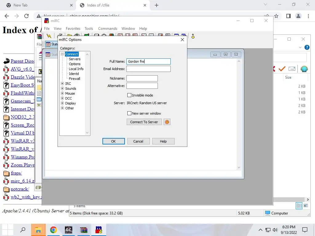Open the notcrack/ folder link
This screenshot has width=315, height=236.
(x=20, y=189)
